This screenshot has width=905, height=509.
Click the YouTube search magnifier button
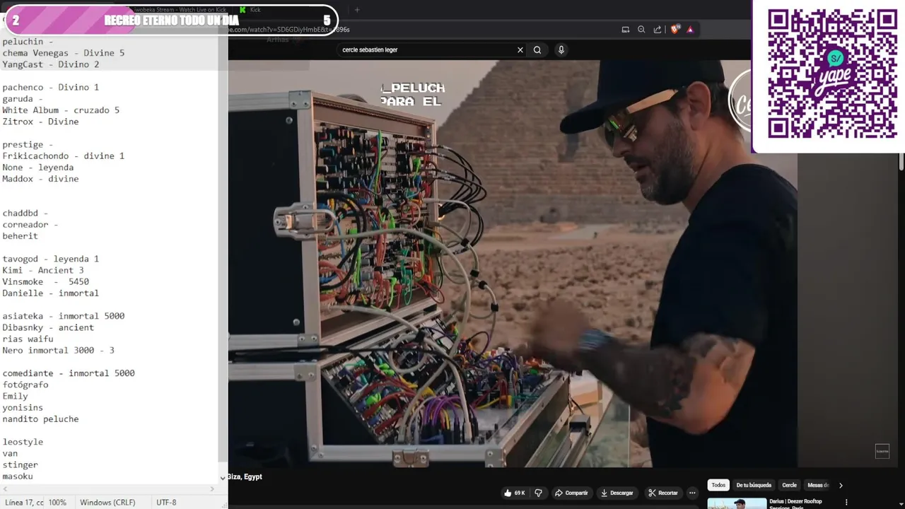click(537, 50)
